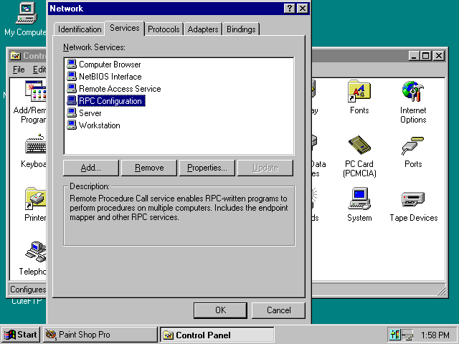Viewport: 459px width, 344px height.
Task: Select the Services tab
Action: [125, 28]
